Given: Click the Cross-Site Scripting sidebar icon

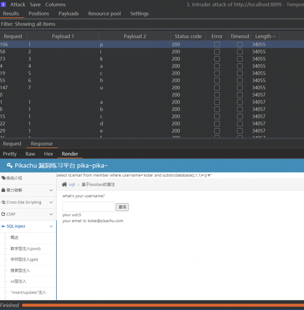Looking at the screenshot, I should [4, 202].
